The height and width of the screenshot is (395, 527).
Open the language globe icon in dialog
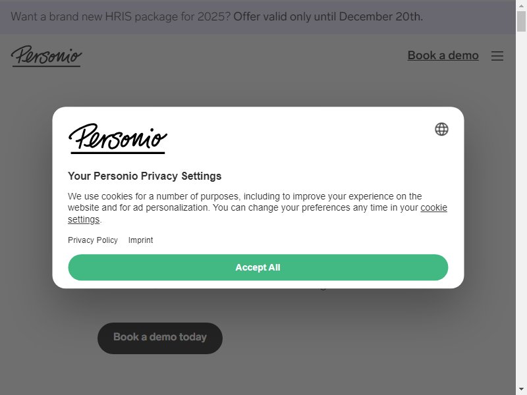[x=441, y=129]
